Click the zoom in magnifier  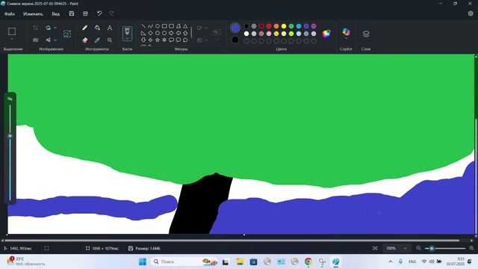tap(471, 248)
